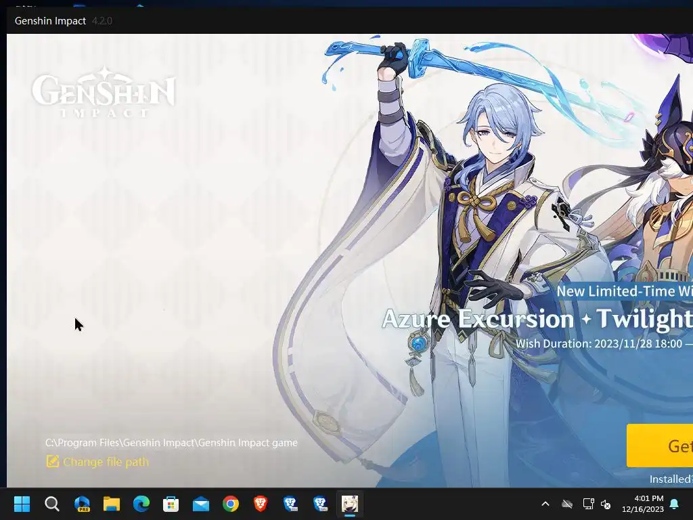Click the Azure Excursion banner title

pos(537,318)
